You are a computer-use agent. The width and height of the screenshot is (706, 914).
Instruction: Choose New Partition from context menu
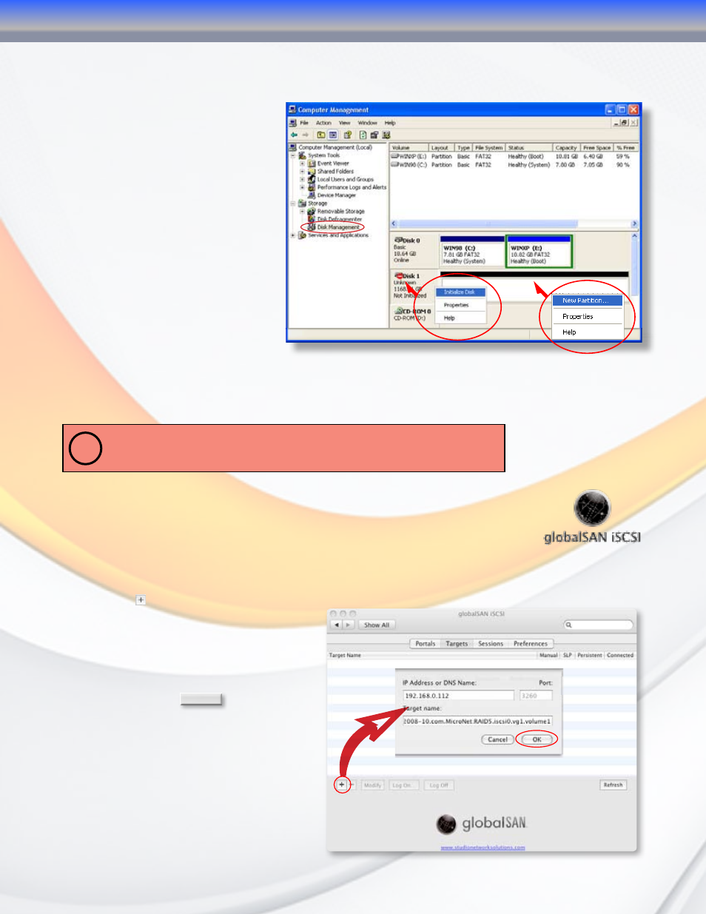(588, 300)
